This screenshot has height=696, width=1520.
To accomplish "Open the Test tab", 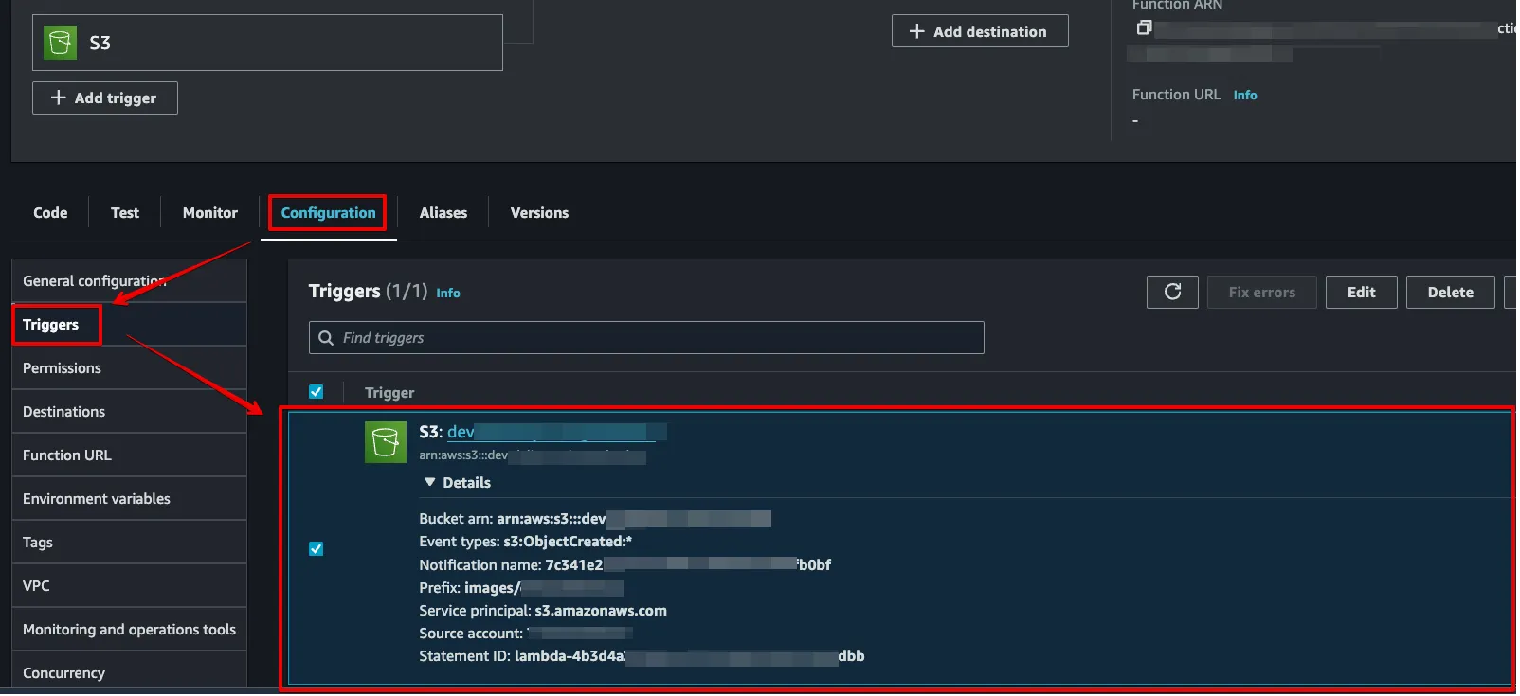I will (125, 213).
